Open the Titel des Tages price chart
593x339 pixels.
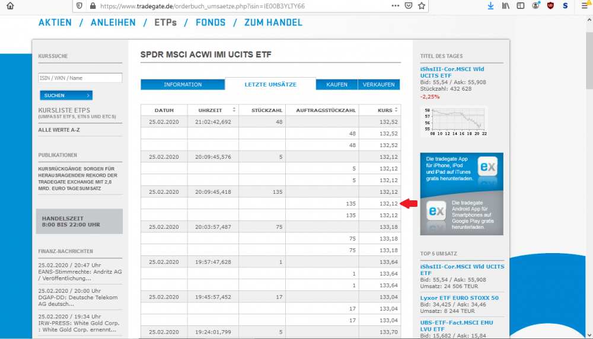455,121
